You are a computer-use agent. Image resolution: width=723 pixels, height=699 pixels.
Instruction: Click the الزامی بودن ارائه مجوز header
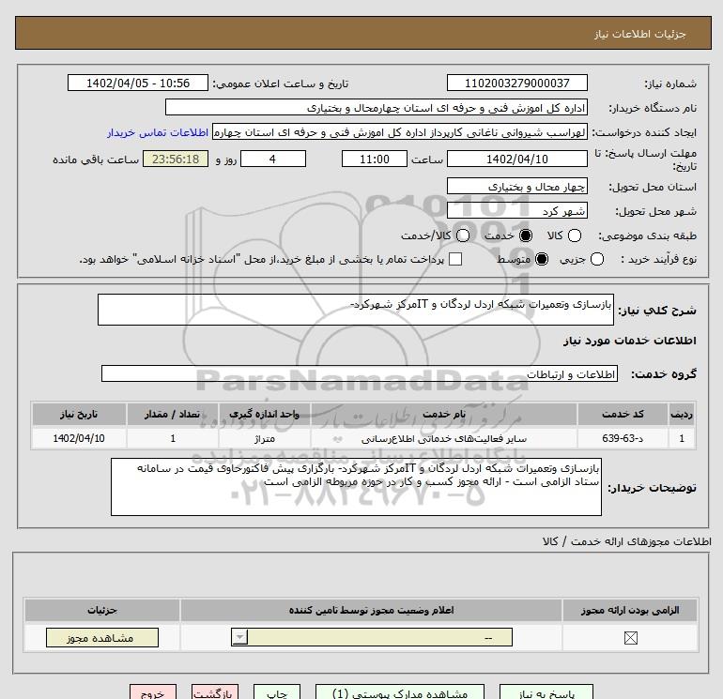tap(630, 611)
